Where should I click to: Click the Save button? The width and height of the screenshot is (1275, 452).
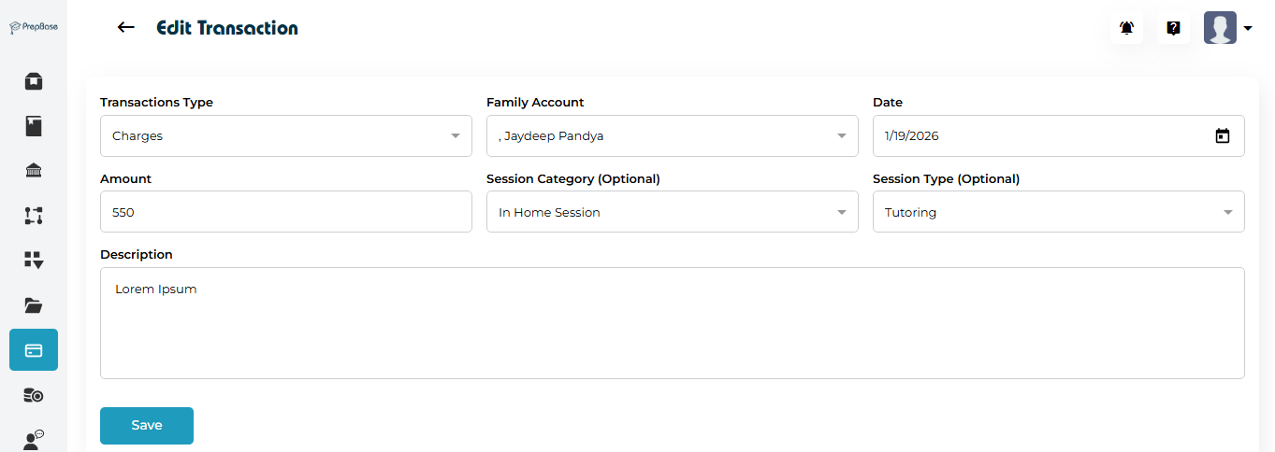(x=147, y=426)
